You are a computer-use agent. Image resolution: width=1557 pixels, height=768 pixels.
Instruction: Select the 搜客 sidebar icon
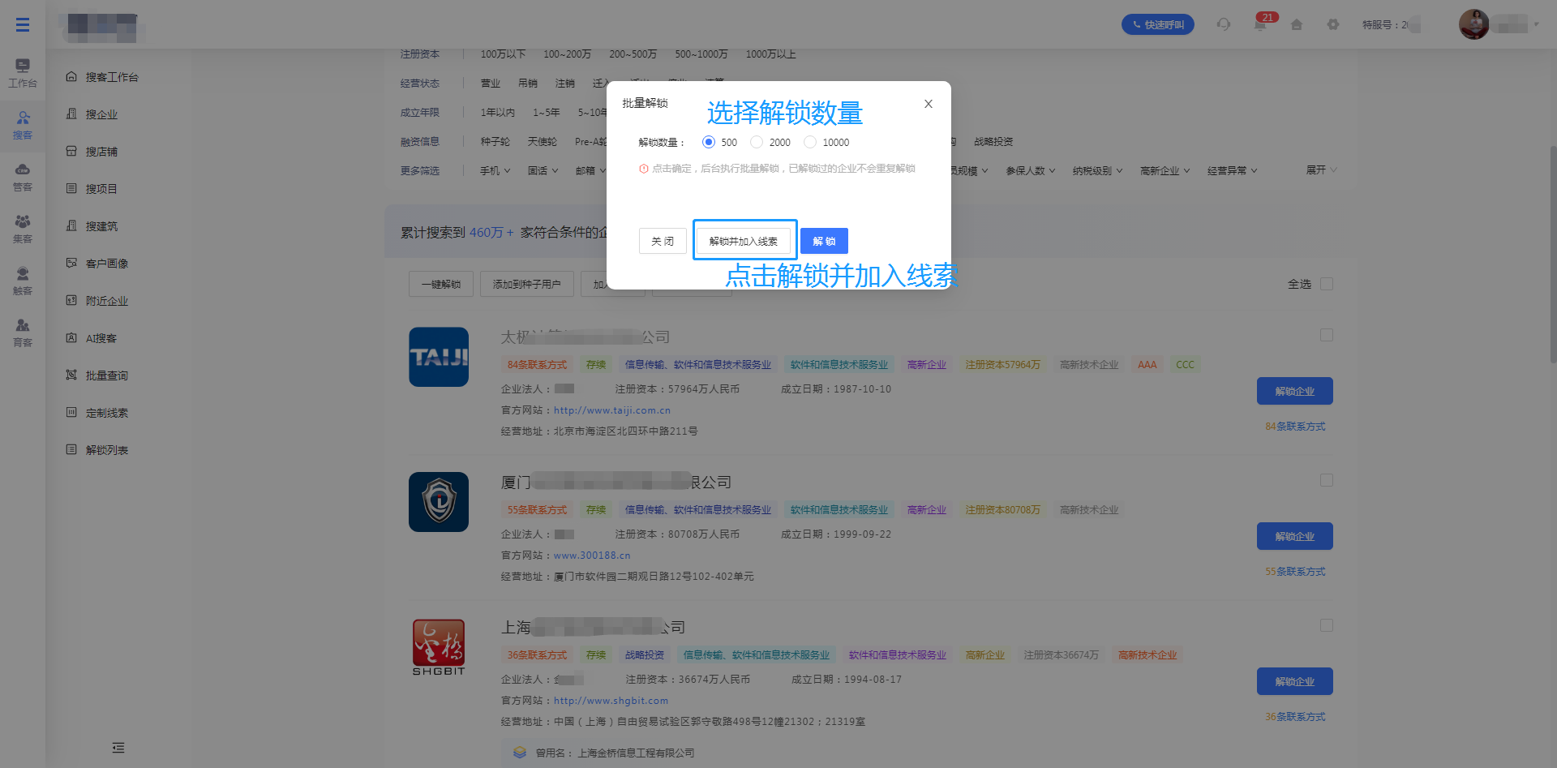click(23, 126)
